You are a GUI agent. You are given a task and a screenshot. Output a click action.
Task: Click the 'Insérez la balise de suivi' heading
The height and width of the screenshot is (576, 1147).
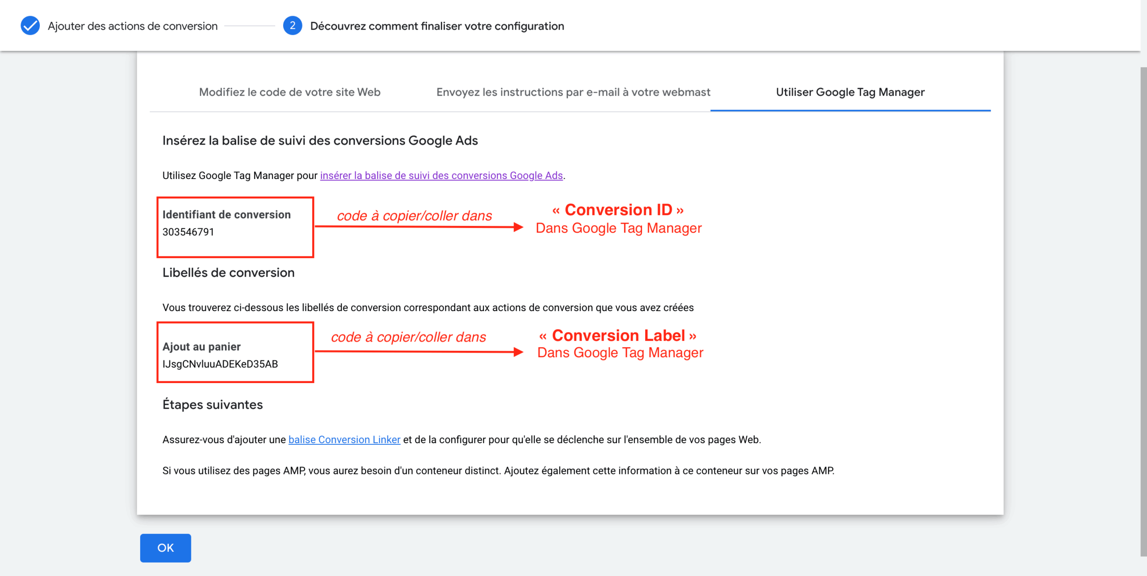coord(320,141)
